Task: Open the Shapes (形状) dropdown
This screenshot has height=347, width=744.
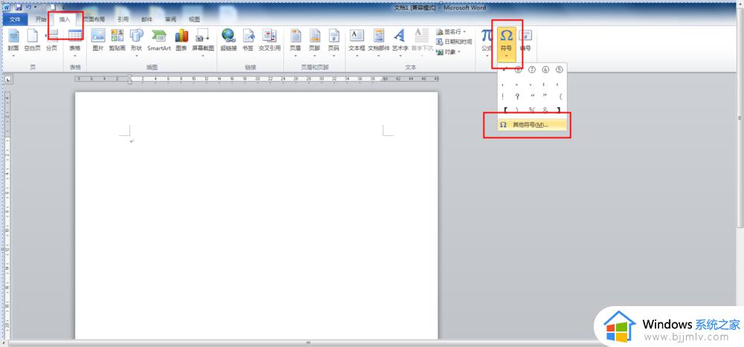Action: (137, 42)
